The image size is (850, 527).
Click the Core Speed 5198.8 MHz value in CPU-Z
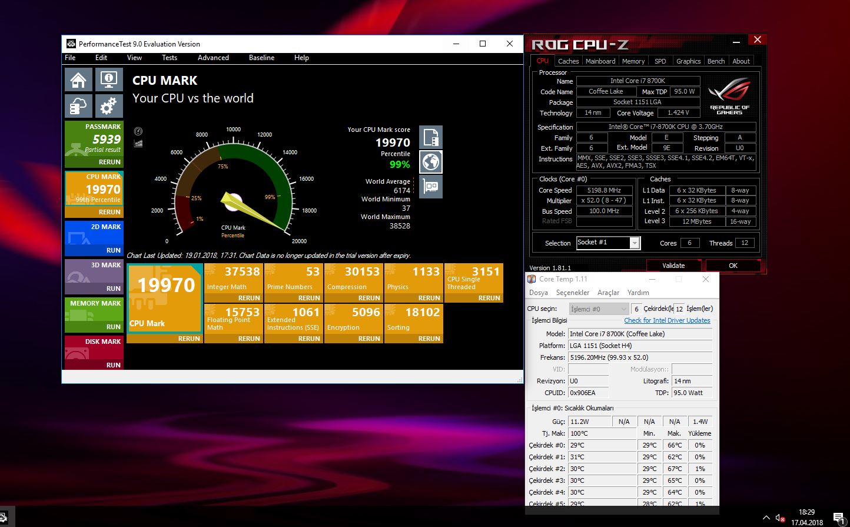604,190
